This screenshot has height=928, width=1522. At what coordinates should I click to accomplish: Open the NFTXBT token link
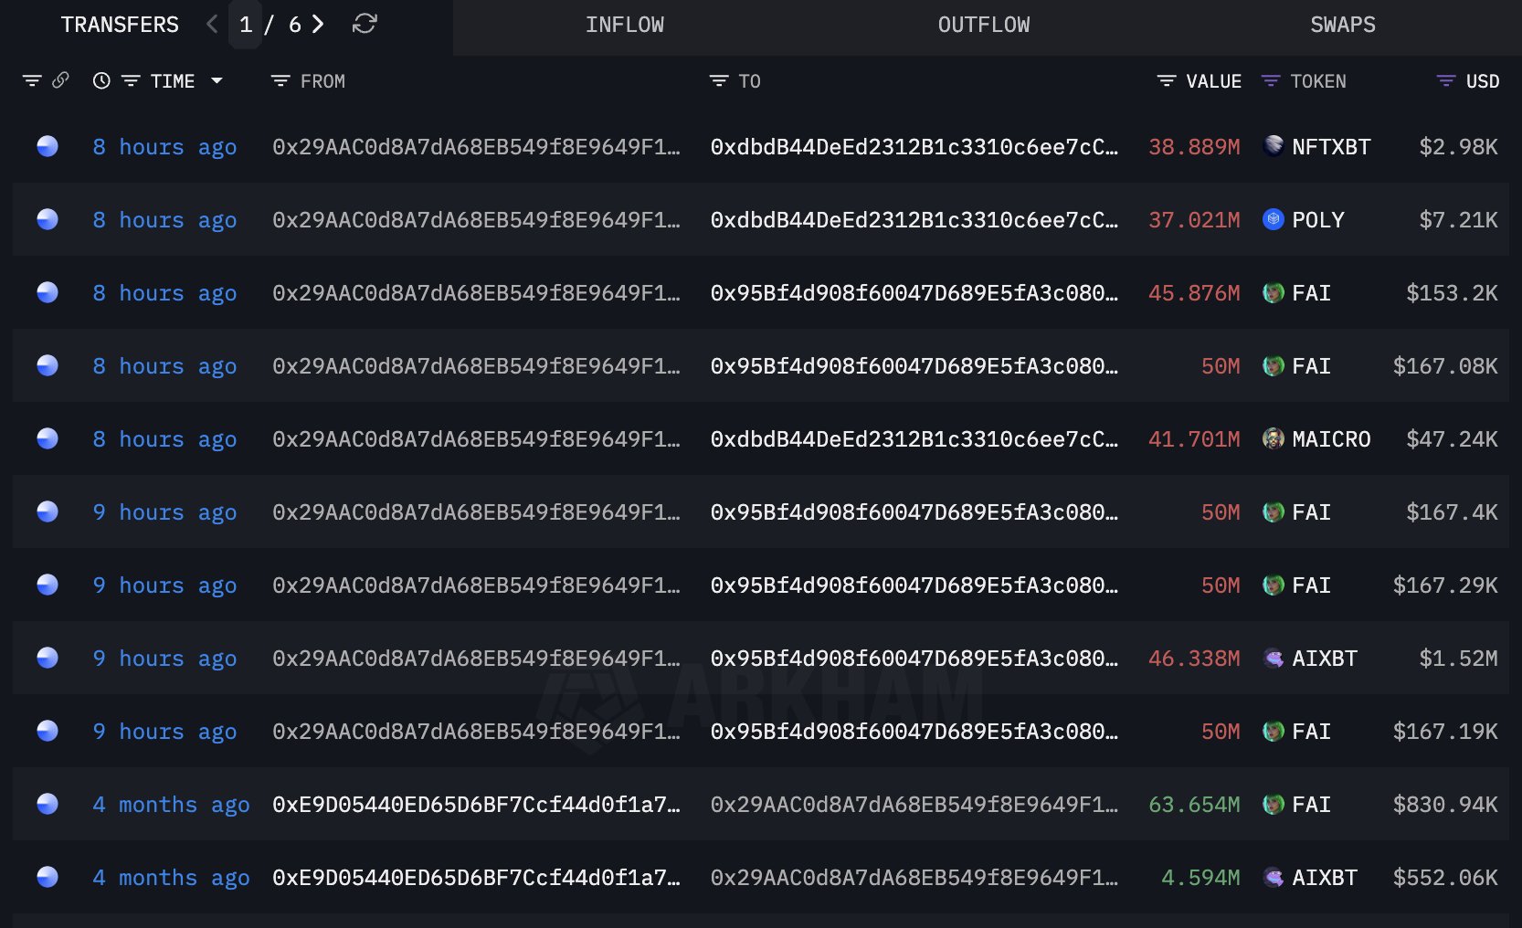[x=1331, y=147]
